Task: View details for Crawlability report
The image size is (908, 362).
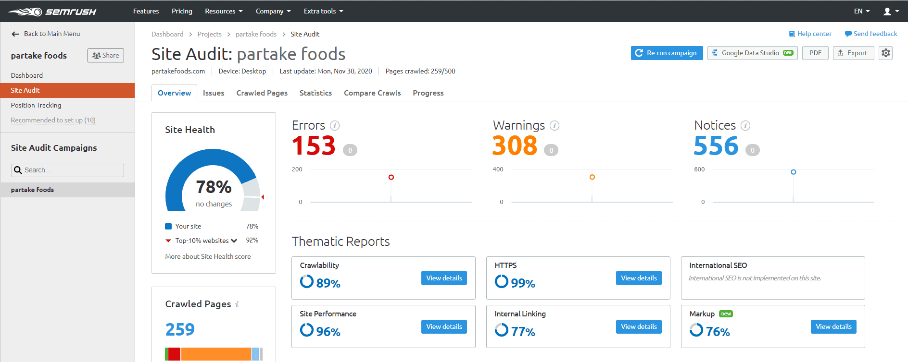Action: tap(444, 278)
